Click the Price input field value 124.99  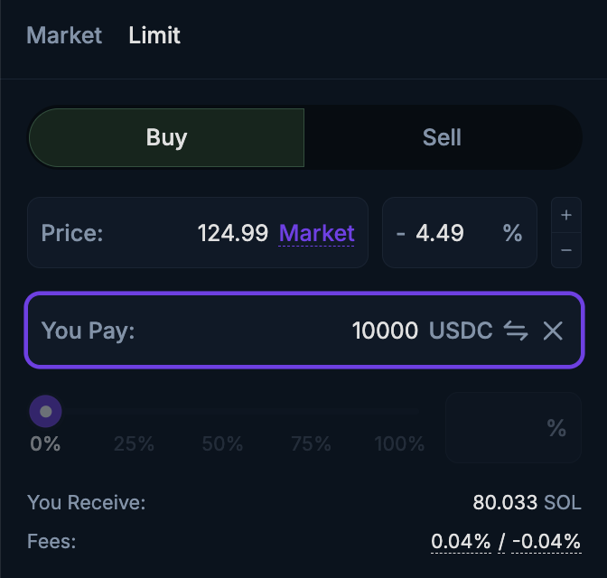click(232, 233)
